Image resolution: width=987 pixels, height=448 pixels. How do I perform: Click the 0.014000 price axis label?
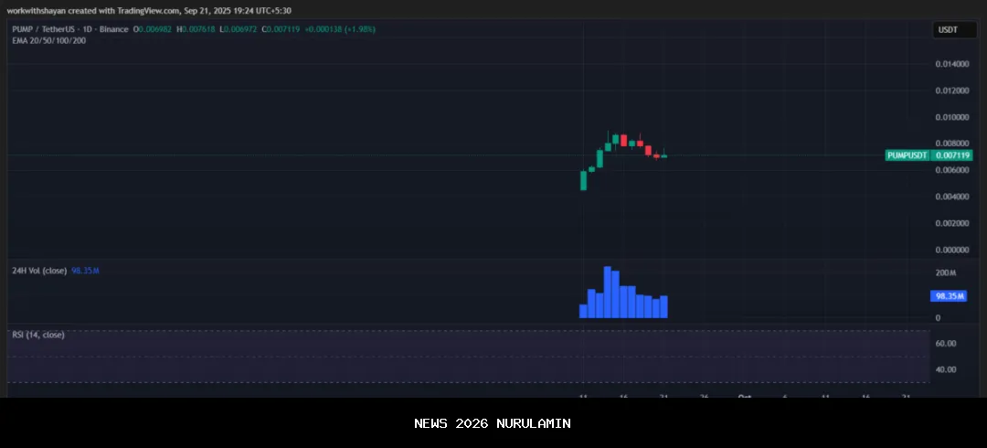[951, 64]
